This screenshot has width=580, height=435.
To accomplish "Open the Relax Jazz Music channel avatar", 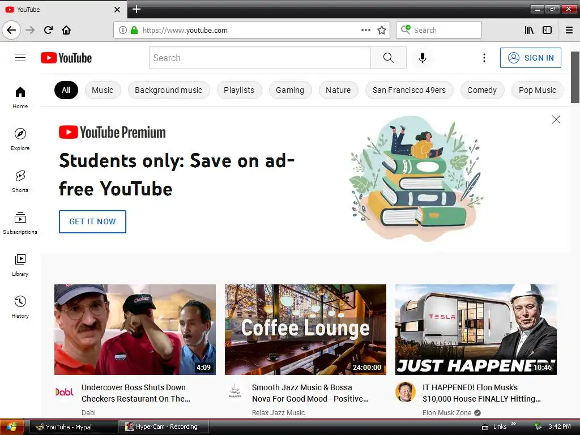I will pyautogui.click(x=235, y=392).
